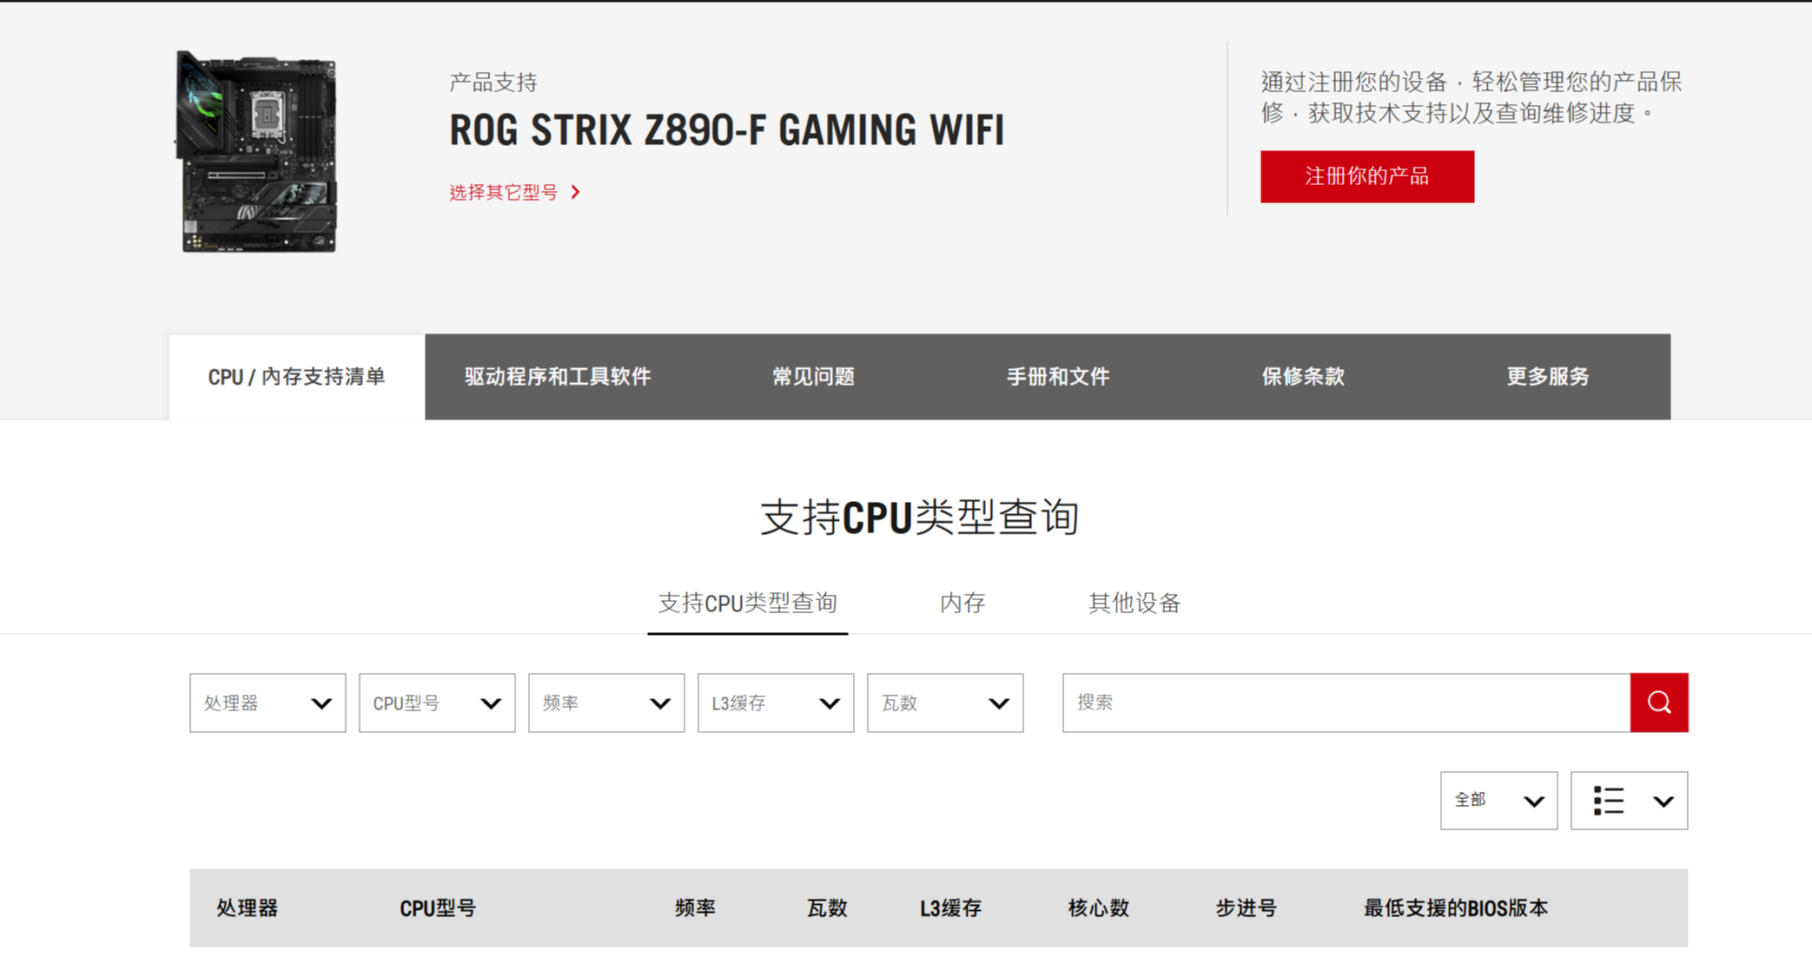Click the 注册你的产品 button
Image resolution: width=1812 pixels, height=970 pixels.
[1367, 176]
